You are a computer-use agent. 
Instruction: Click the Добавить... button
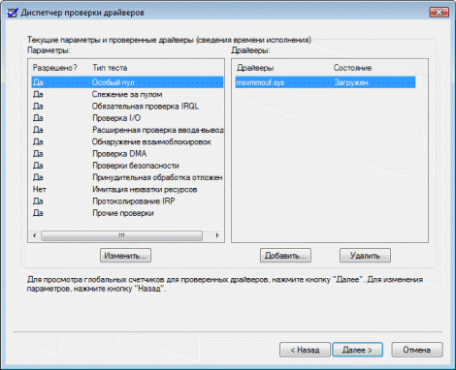click(285, 256)
